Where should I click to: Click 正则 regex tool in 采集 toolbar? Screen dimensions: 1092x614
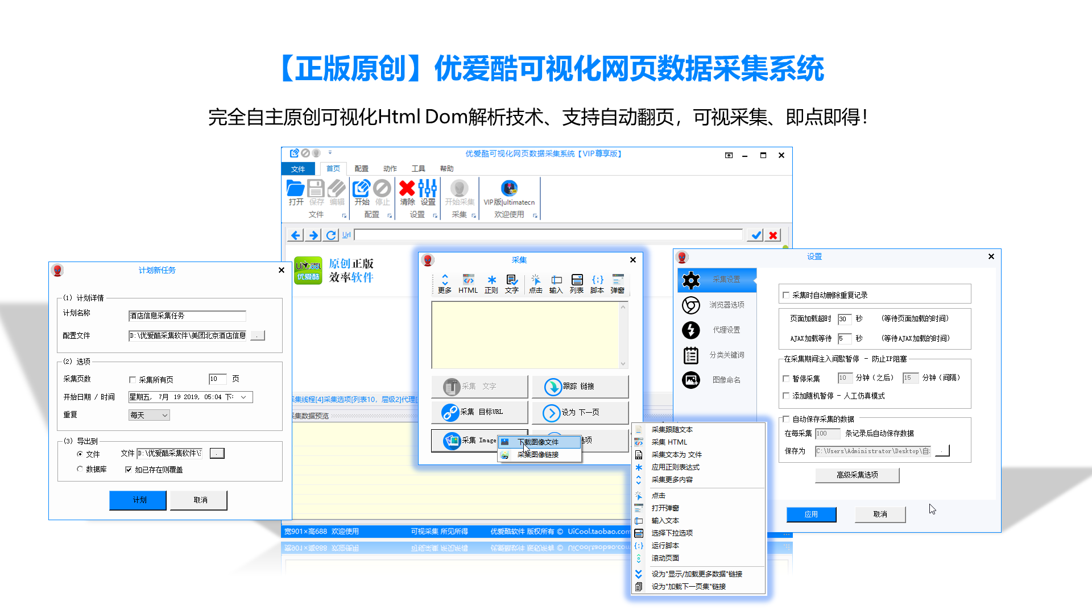tap(491, 284)
